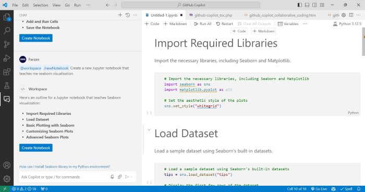
Task: Open the Search view in activity bar
Action: tap(7, 30)
